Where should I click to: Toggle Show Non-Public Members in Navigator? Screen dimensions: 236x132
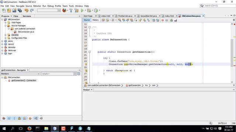point(19,118)
